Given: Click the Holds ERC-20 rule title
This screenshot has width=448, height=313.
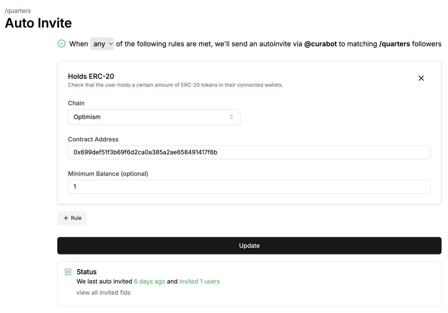Looking at the screenshot, I should click(x=91, y=77).
